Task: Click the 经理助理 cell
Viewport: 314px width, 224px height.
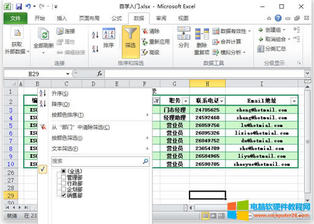Action: point(174,118)
